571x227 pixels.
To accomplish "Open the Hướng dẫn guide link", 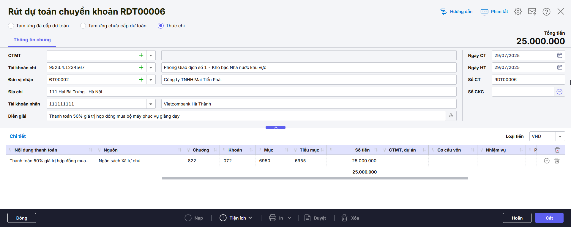I will tap(457, 12).
